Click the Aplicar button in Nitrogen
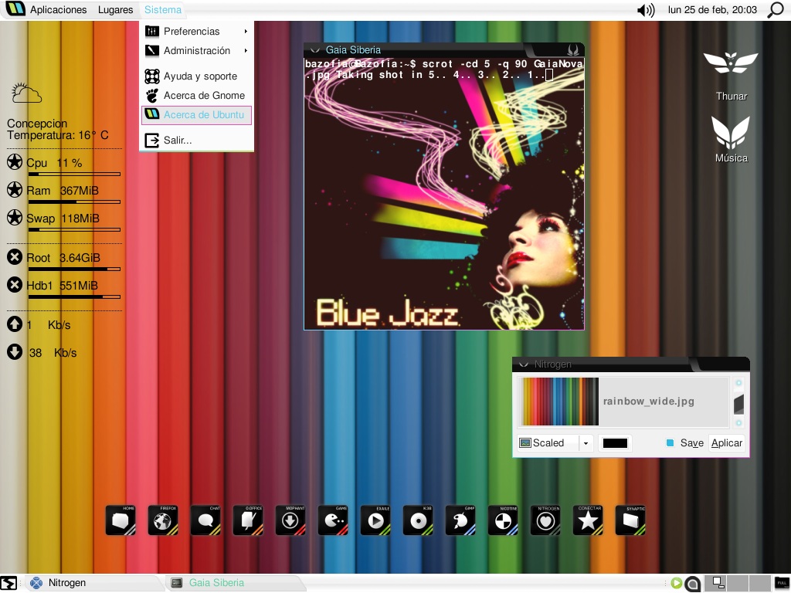The height and width of the screenshot is (593, 791). pyautogui.click(x=726, y=442)
